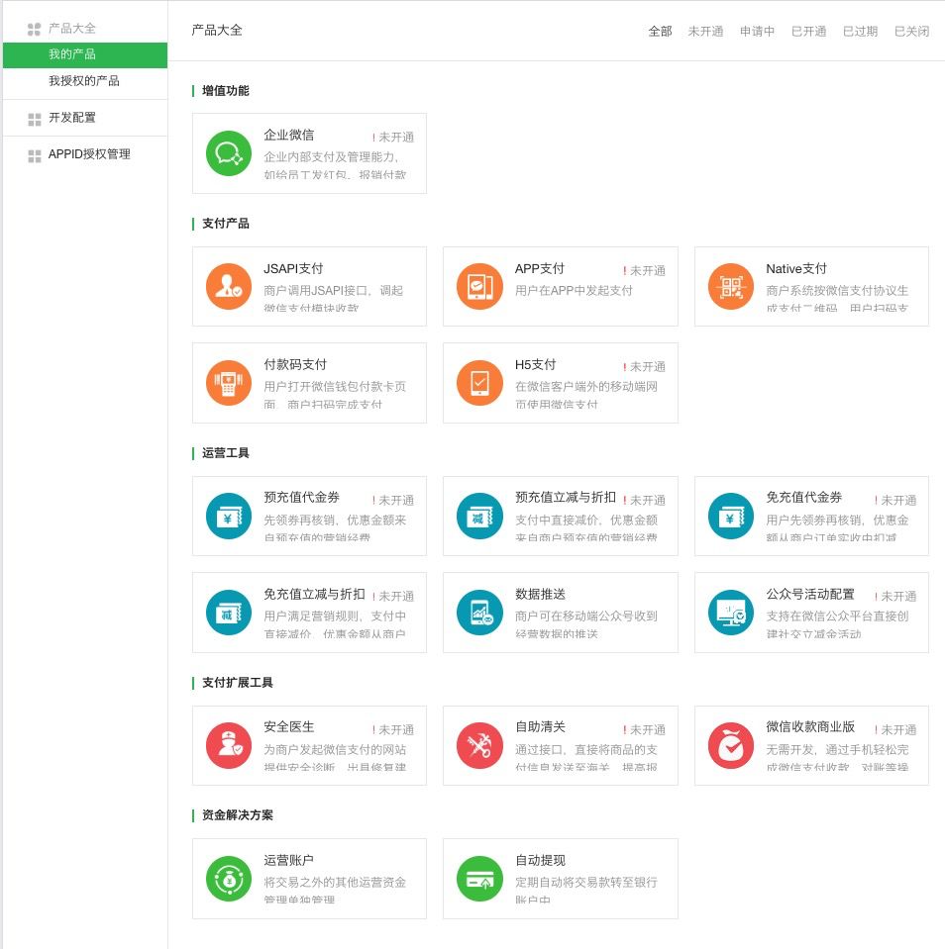The image size is (945, 949).
Task: Switch to the 申请中 filter tab
Action: (757, 32)
